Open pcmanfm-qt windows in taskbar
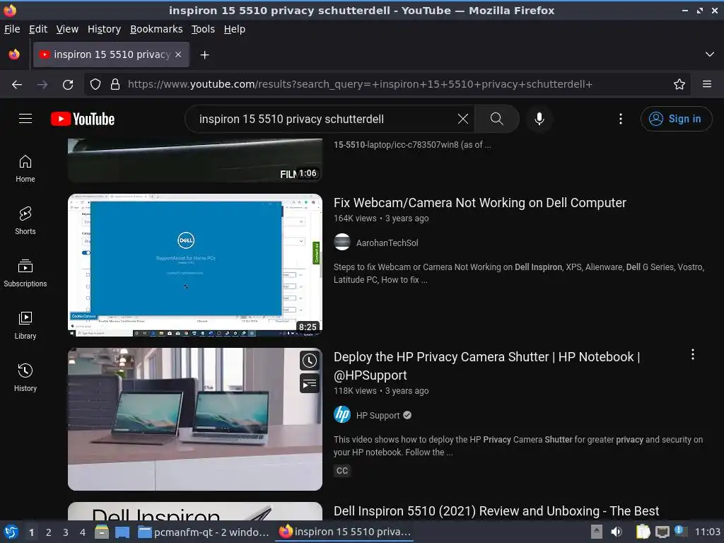Viewport: 724px width, 543px height. (x=204, y=532)
